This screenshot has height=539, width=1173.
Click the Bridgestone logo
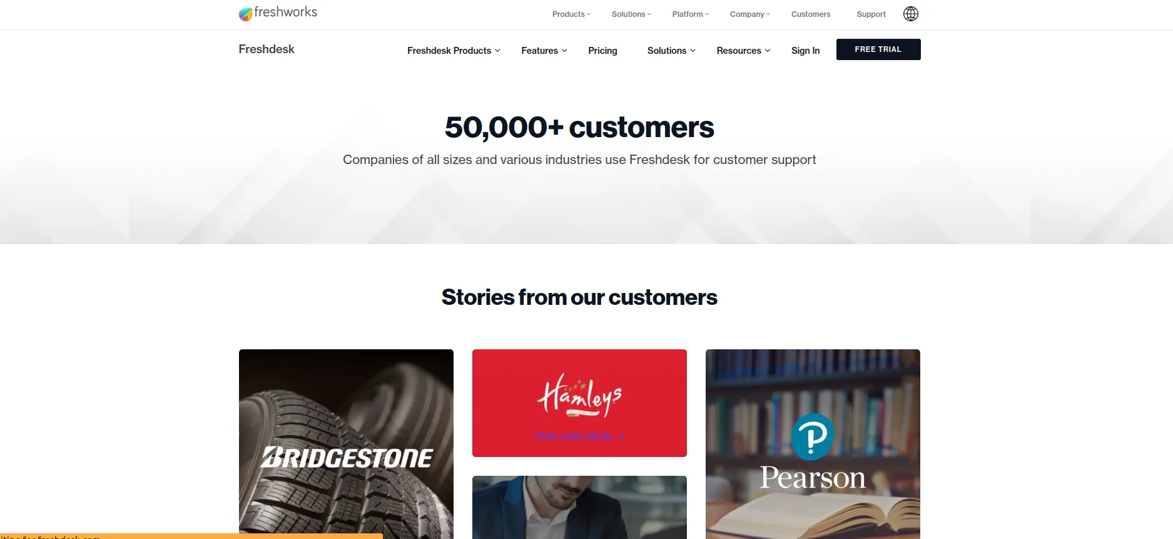pos(346,458)
